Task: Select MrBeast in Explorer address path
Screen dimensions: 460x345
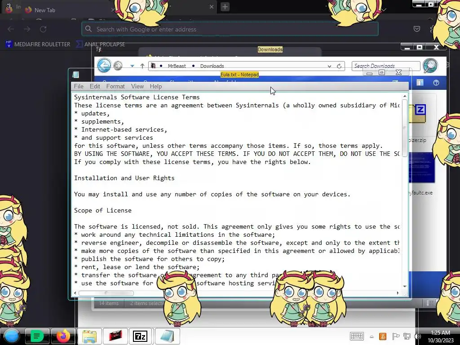Action: click(x=177, y=66)
